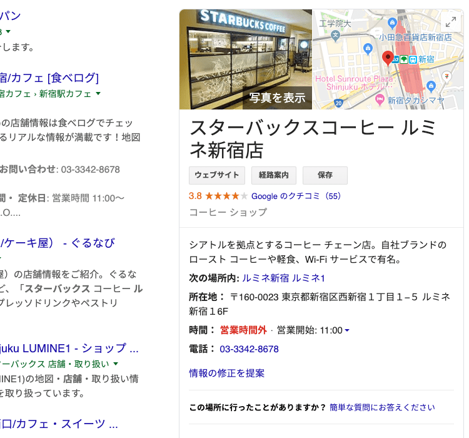Image resolution: width=469 pixels, height=438 pixels.
Task: Click the blue shopping marker near 新宿タカシマヤ
Action: coord(431,86)
